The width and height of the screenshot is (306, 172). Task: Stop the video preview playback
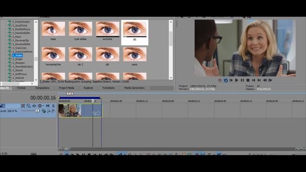248,80
